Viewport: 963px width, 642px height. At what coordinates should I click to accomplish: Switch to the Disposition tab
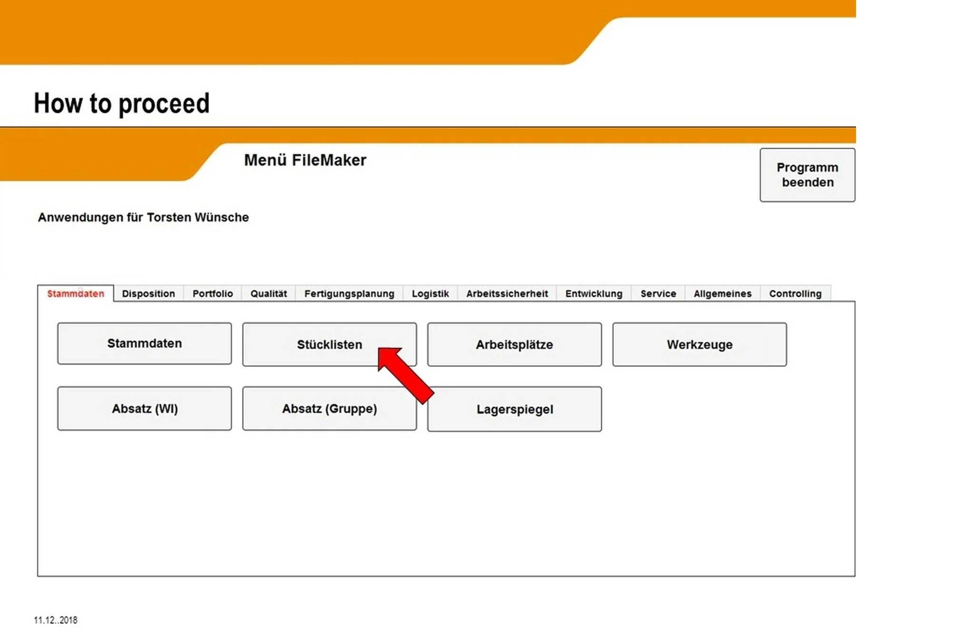pyautogui.click(x=148, y=293)
